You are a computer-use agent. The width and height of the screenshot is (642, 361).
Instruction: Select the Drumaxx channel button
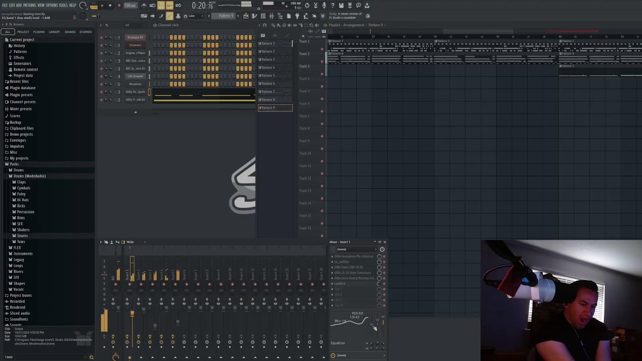point(135,45)
